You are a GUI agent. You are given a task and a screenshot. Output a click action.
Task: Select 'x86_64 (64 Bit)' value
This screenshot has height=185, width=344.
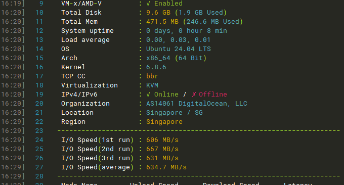pos(176,58)
